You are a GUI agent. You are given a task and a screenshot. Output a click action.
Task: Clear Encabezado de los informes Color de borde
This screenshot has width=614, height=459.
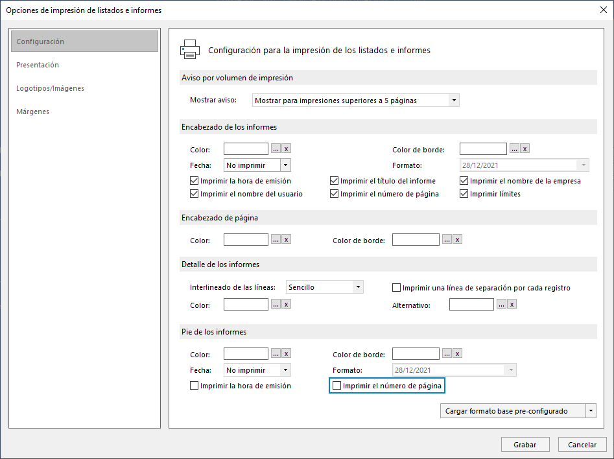[525, 149]
